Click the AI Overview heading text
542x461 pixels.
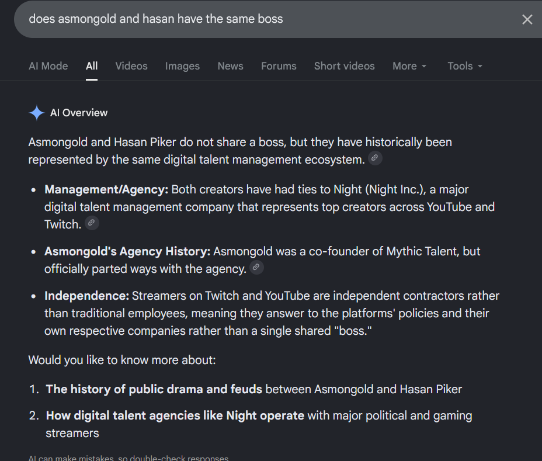(79, 113)
